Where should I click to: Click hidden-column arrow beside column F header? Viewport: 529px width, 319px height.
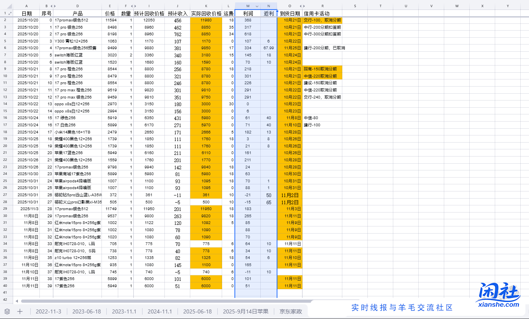131,6
